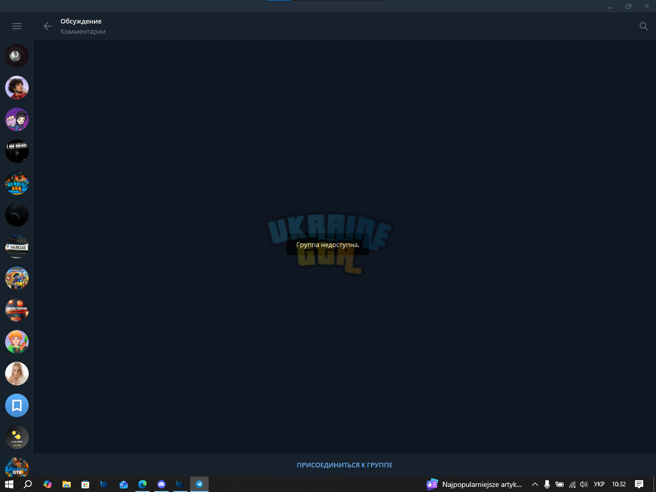Viewport: 656px width, 492px height.
Task: Open chat with dark metallic sphere avatar
Action: click(17, 56)
